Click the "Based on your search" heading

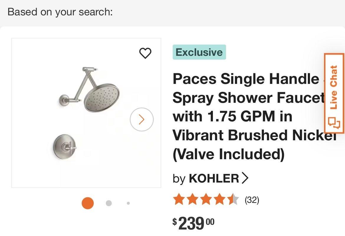point(60,12)
